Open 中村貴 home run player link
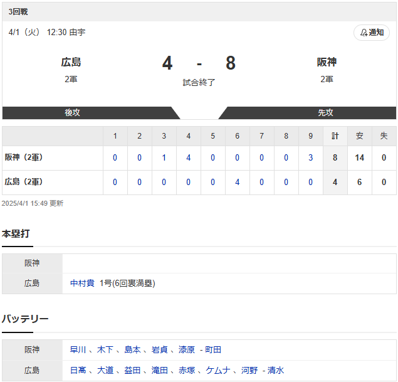Screen dimensions: 398x382 tap(82, 283)
